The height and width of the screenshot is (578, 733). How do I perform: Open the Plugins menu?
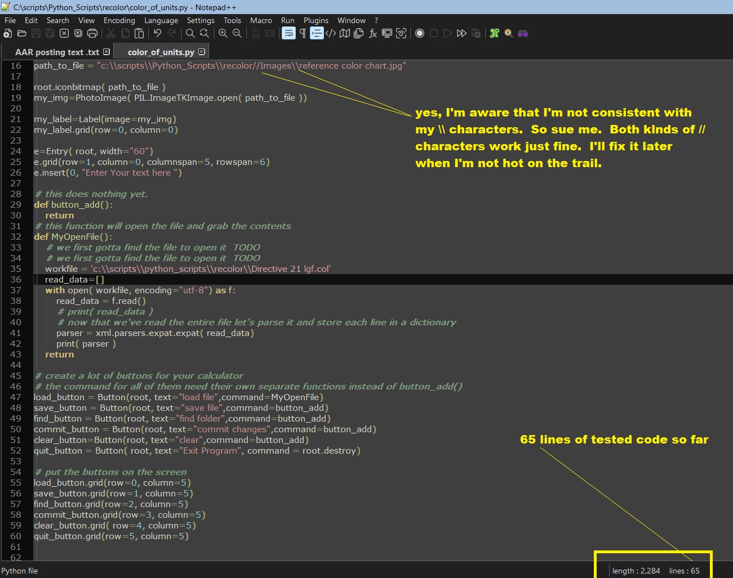[316, 20]
